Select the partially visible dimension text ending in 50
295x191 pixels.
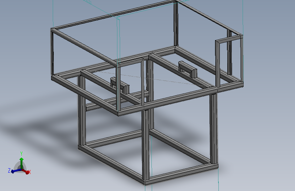pyautogui.click(x=88, y=2)
